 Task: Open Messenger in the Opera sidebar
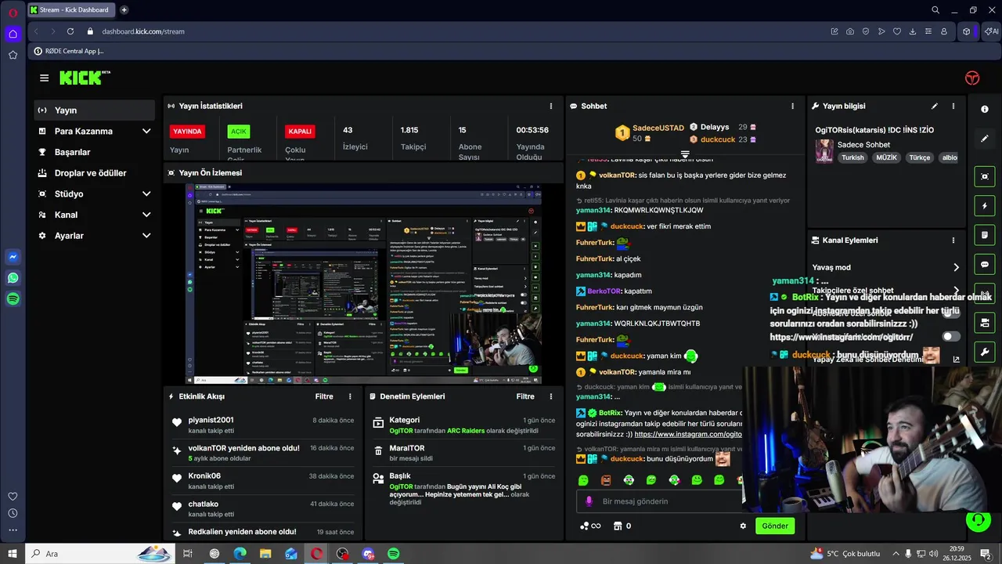coord(13,257)
